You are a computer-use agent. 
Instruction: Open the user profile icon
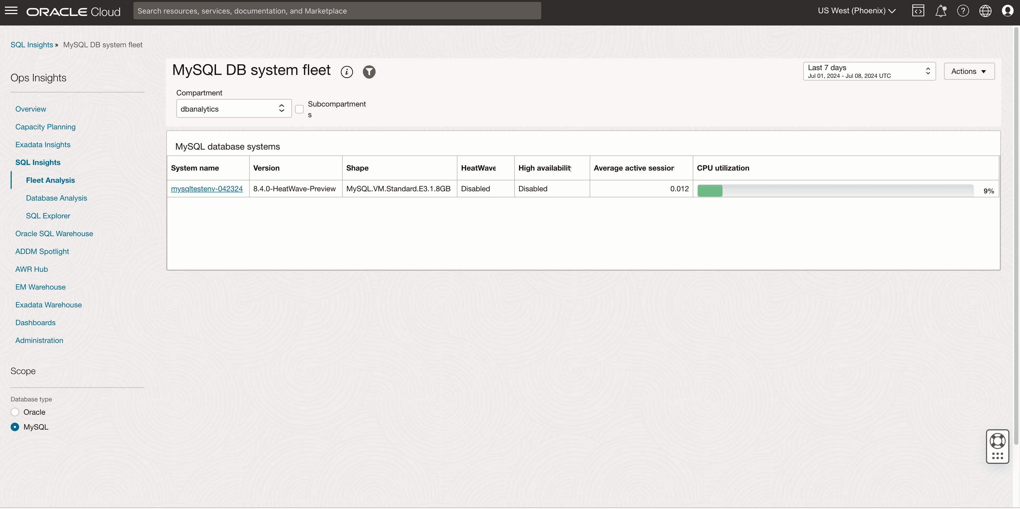(1008, 11)
